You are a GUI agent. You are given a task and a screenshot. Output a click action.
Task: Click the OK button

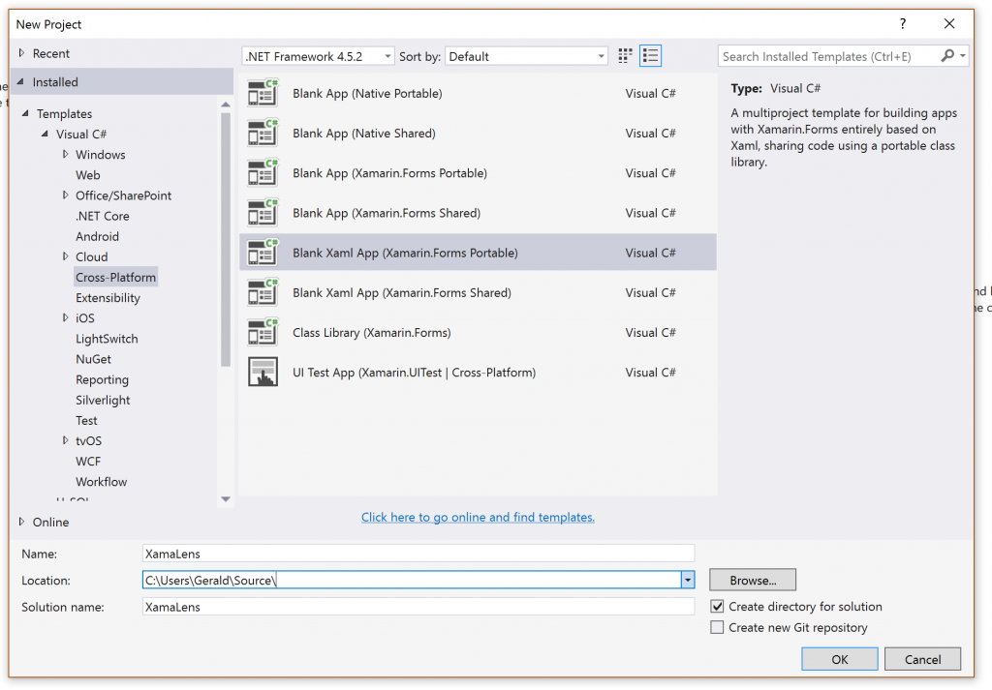(x=839, y=659)
